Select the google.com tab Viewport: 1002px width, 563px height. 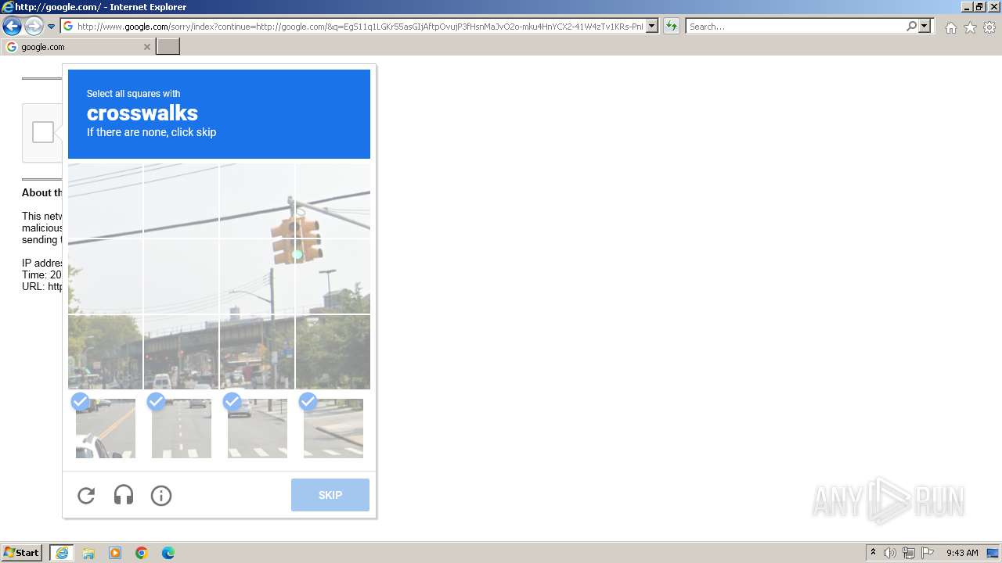click(x=78, y=47)
